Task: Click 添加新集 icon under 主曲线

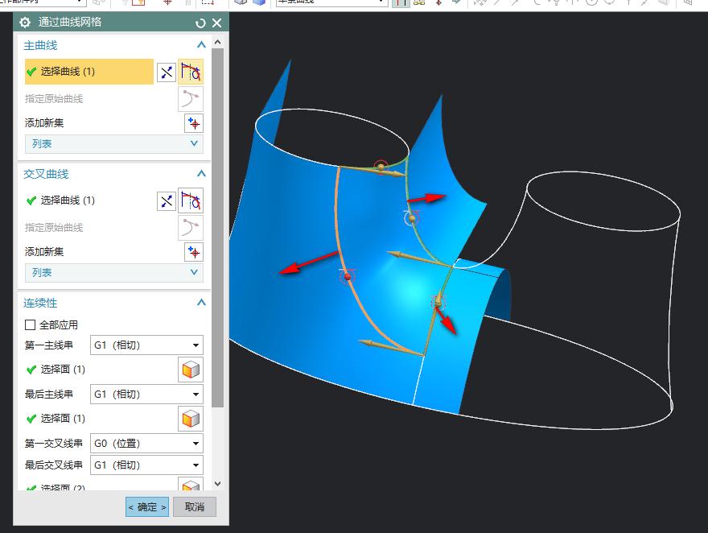Action: pos(193,123)
